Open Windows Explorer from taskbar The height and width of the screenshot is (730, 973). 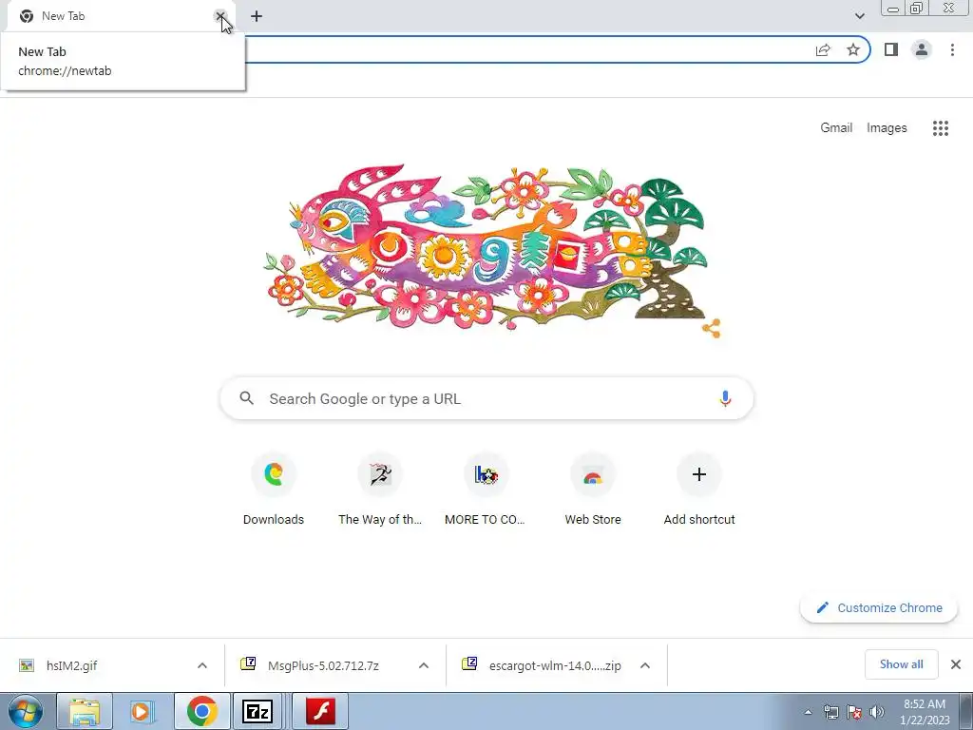pos(85,711)
